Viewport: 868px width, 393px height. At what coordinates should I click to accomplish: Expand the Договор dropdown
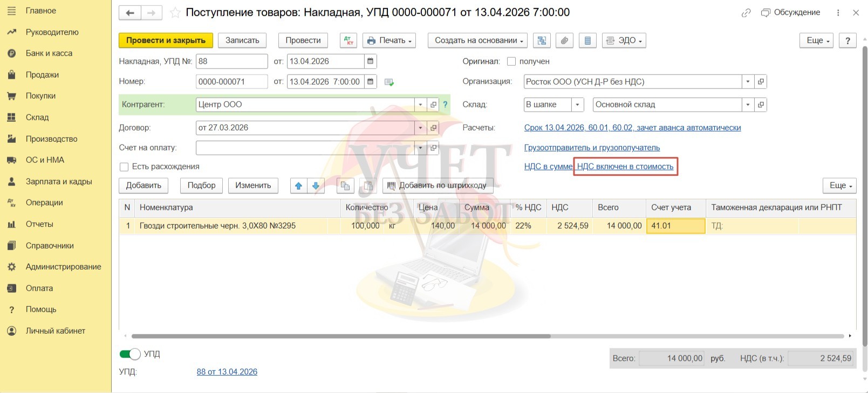(x=420, y=128)
